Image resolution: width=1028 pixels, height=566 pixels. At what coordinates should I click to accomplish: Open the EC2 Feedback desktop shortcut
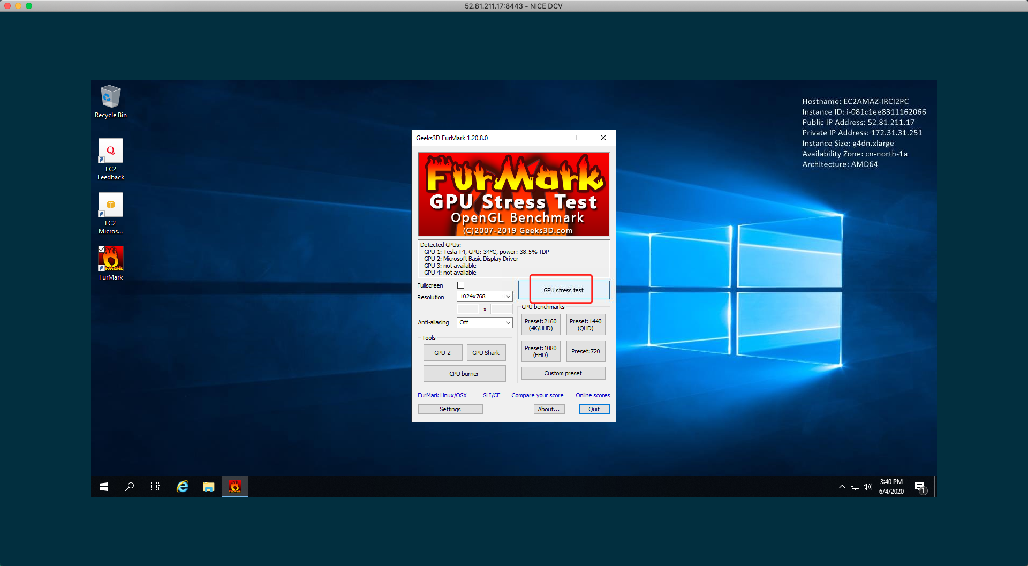[x=110, y=159]
